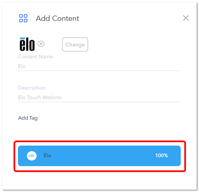Click the underline below Elo Touch Website

pos(99,102)
